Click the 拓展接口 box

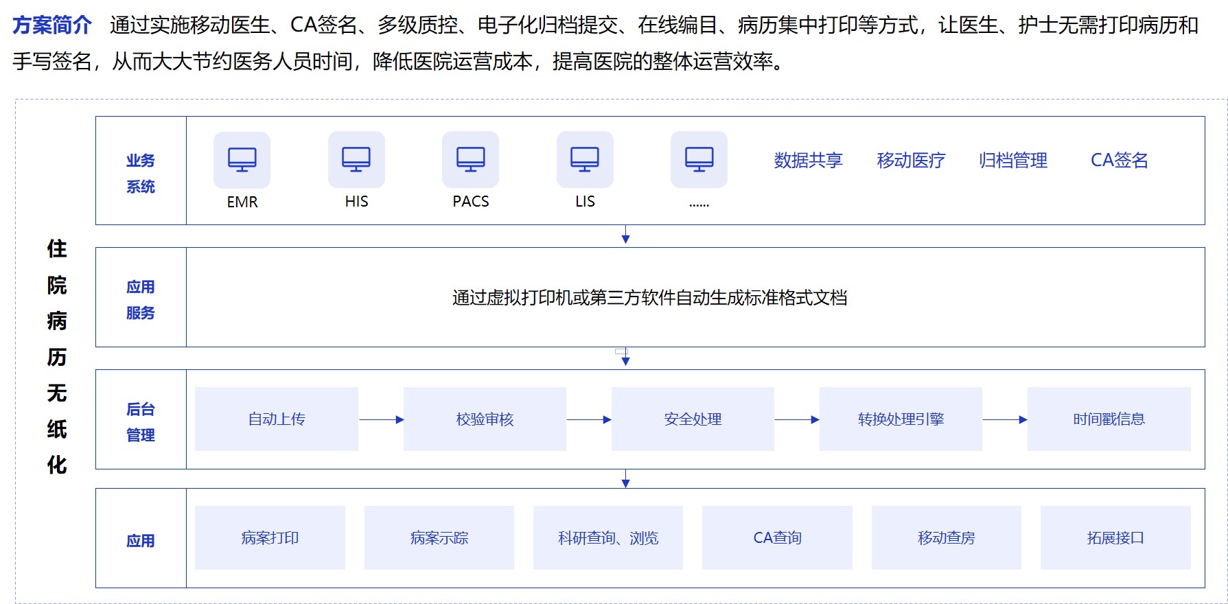click(x=1115, y=537)
